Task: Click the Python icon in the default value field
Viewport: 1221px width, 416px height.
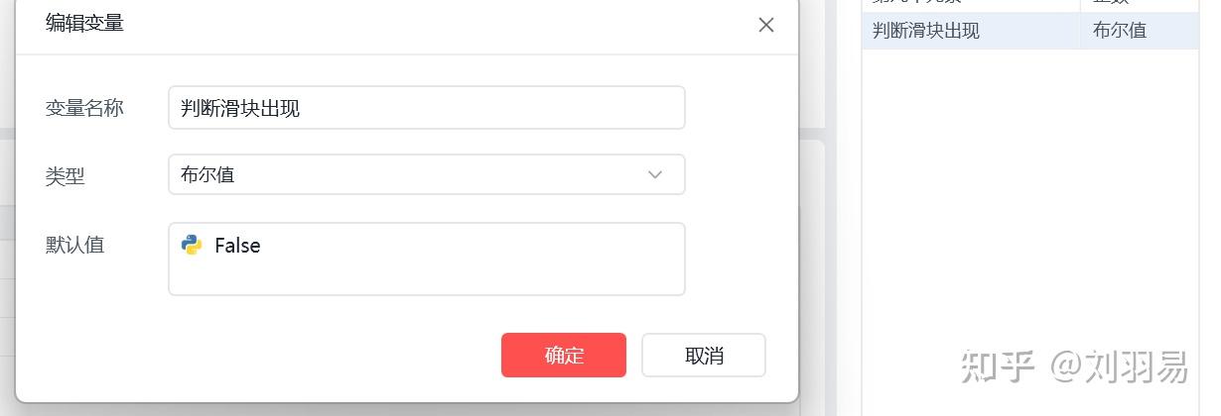Action: pos(192,245)
